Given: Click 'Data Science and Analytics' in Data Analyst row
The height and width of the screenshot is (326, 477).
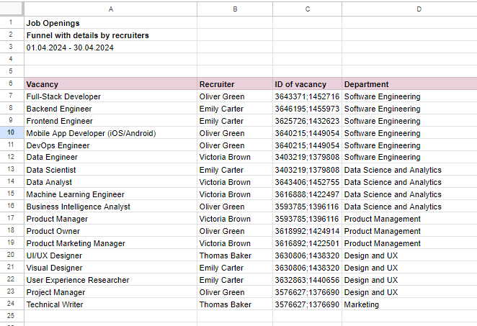Looking at the screenshot, I should 409,181.
